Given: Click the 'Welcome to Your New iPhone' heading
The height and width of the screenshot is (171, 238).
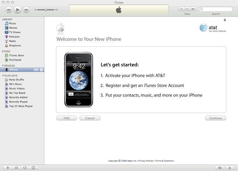Looking at the screenshot, I should pyautogui.click(x=89, y=39).
